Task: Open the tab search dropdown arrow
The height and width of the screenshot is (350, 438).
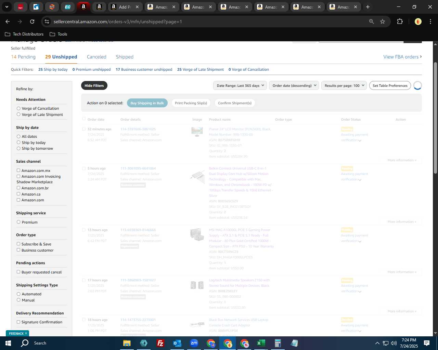Action: coord(7,7)
